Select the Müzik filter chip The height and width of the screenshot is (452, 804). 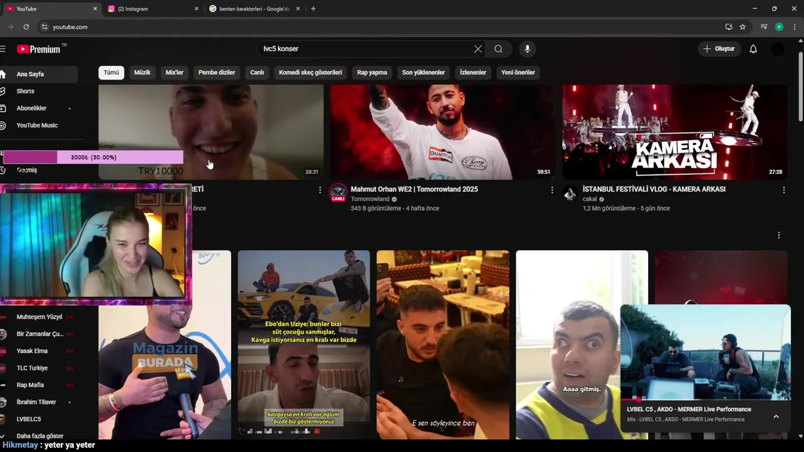(x=143, y=73)
